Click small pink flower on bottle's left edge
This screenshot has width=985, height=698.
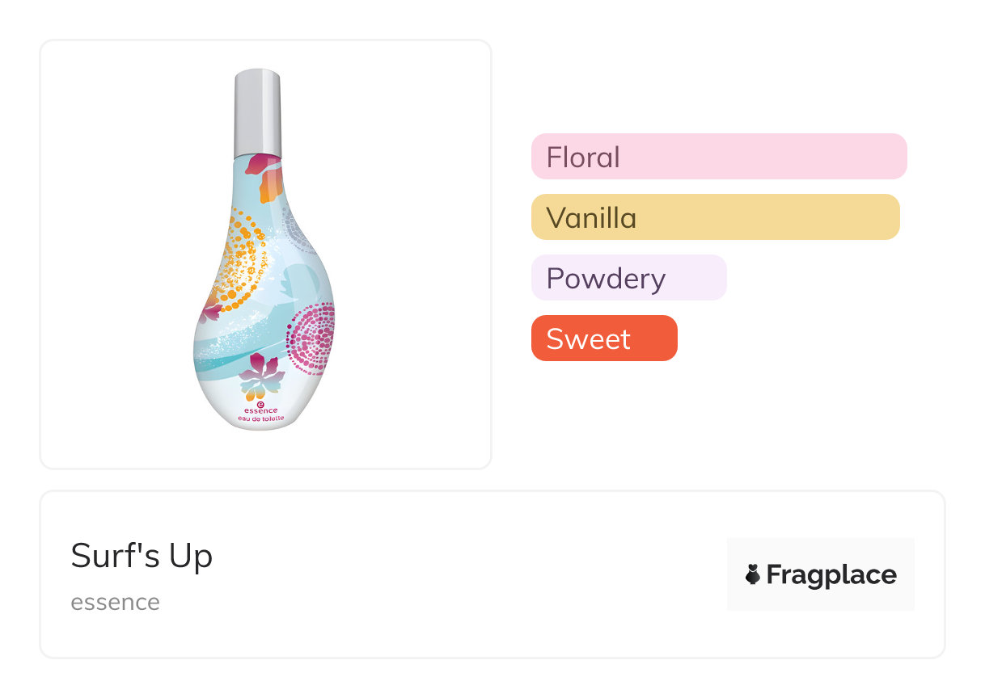click(x=208, y=310)
